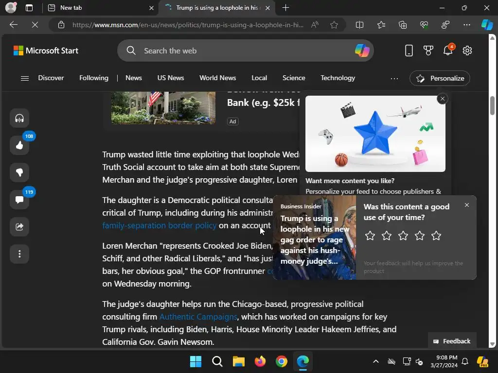The width and height of the screenshot is (498, 373).
Task: Add this page to favorites star
Action: 334,25
